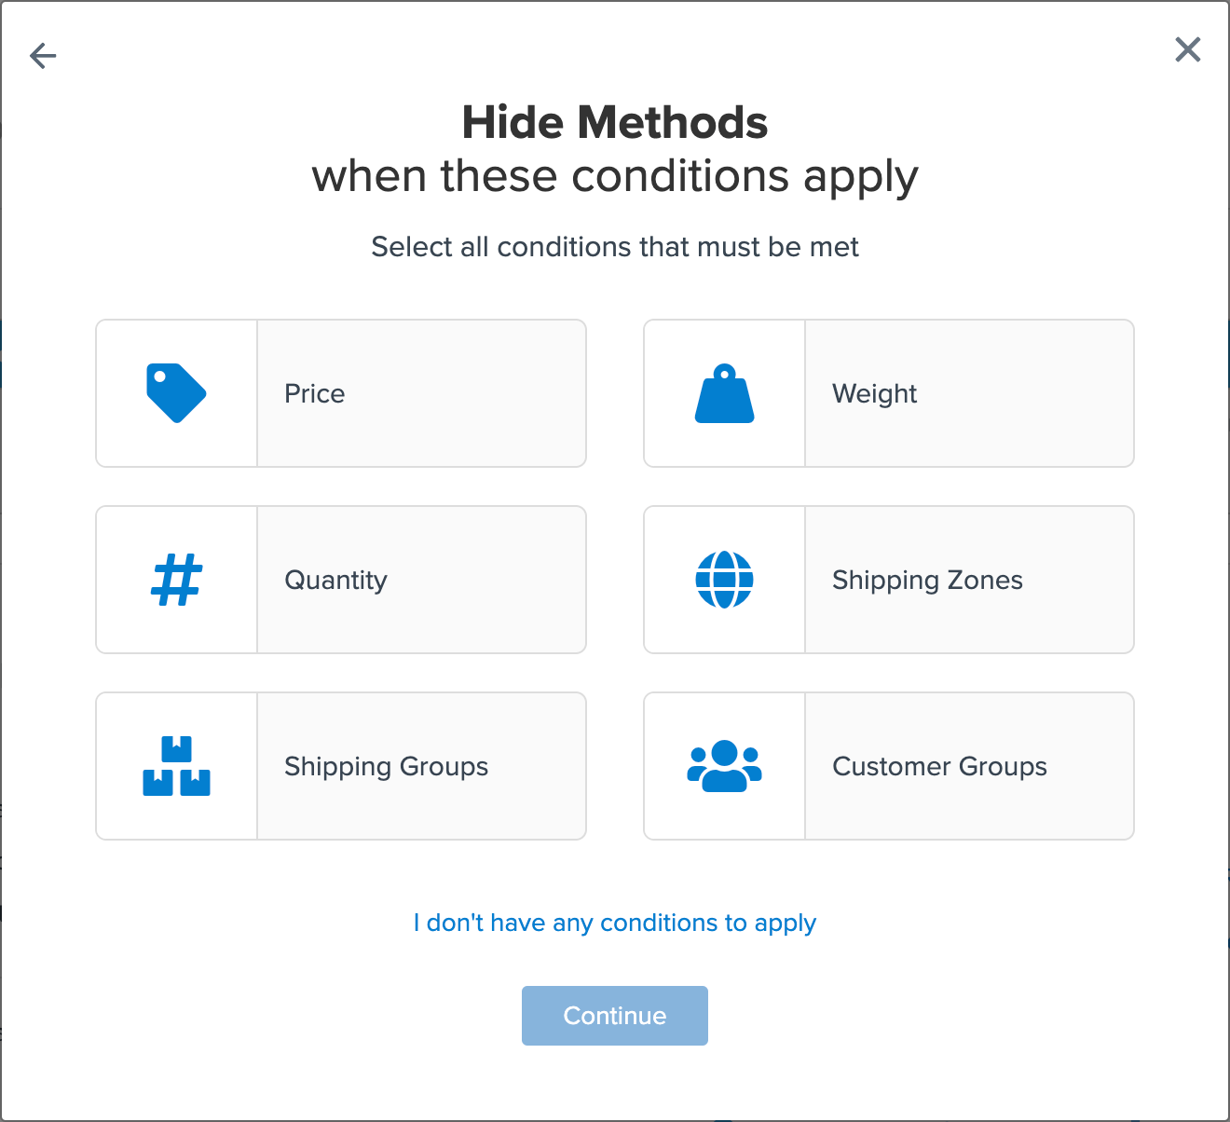The image size is (1230, 1122).
Task: Click the hash symbol quantity icon
Action: 176,580
